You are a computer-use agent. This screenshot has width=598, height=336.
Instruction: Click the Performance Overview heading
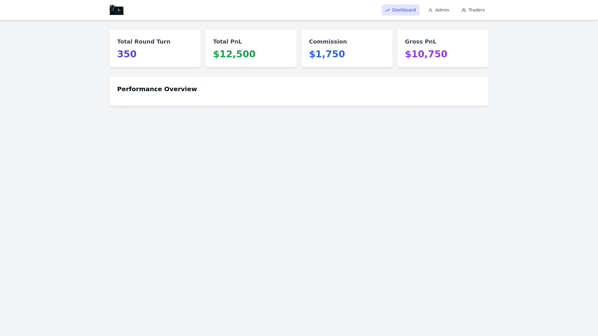tap(157, 89)
